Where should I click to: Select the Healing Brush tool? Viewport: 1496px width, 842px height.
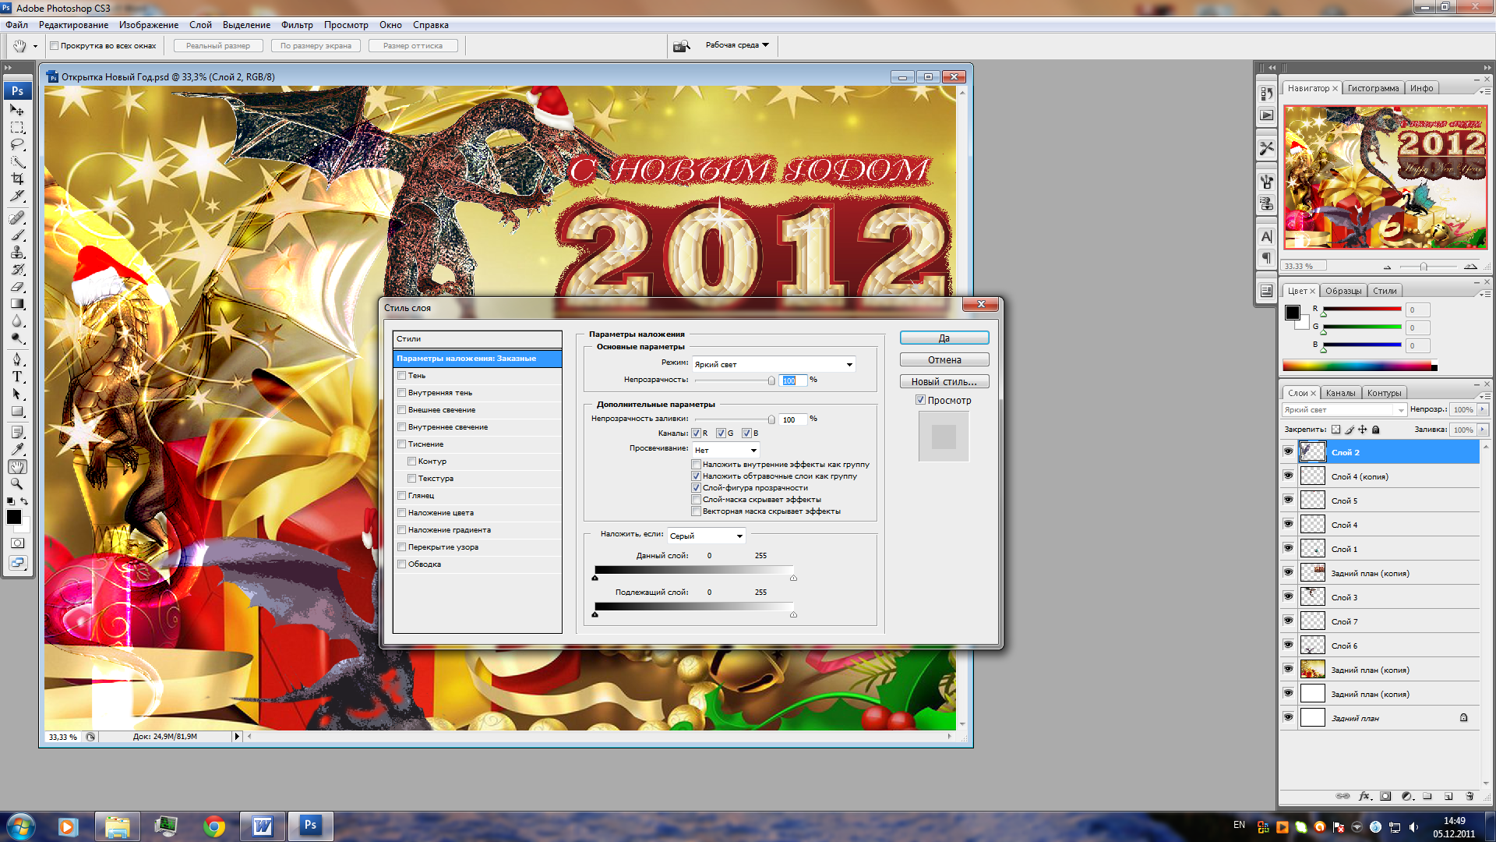pos(17,218)
